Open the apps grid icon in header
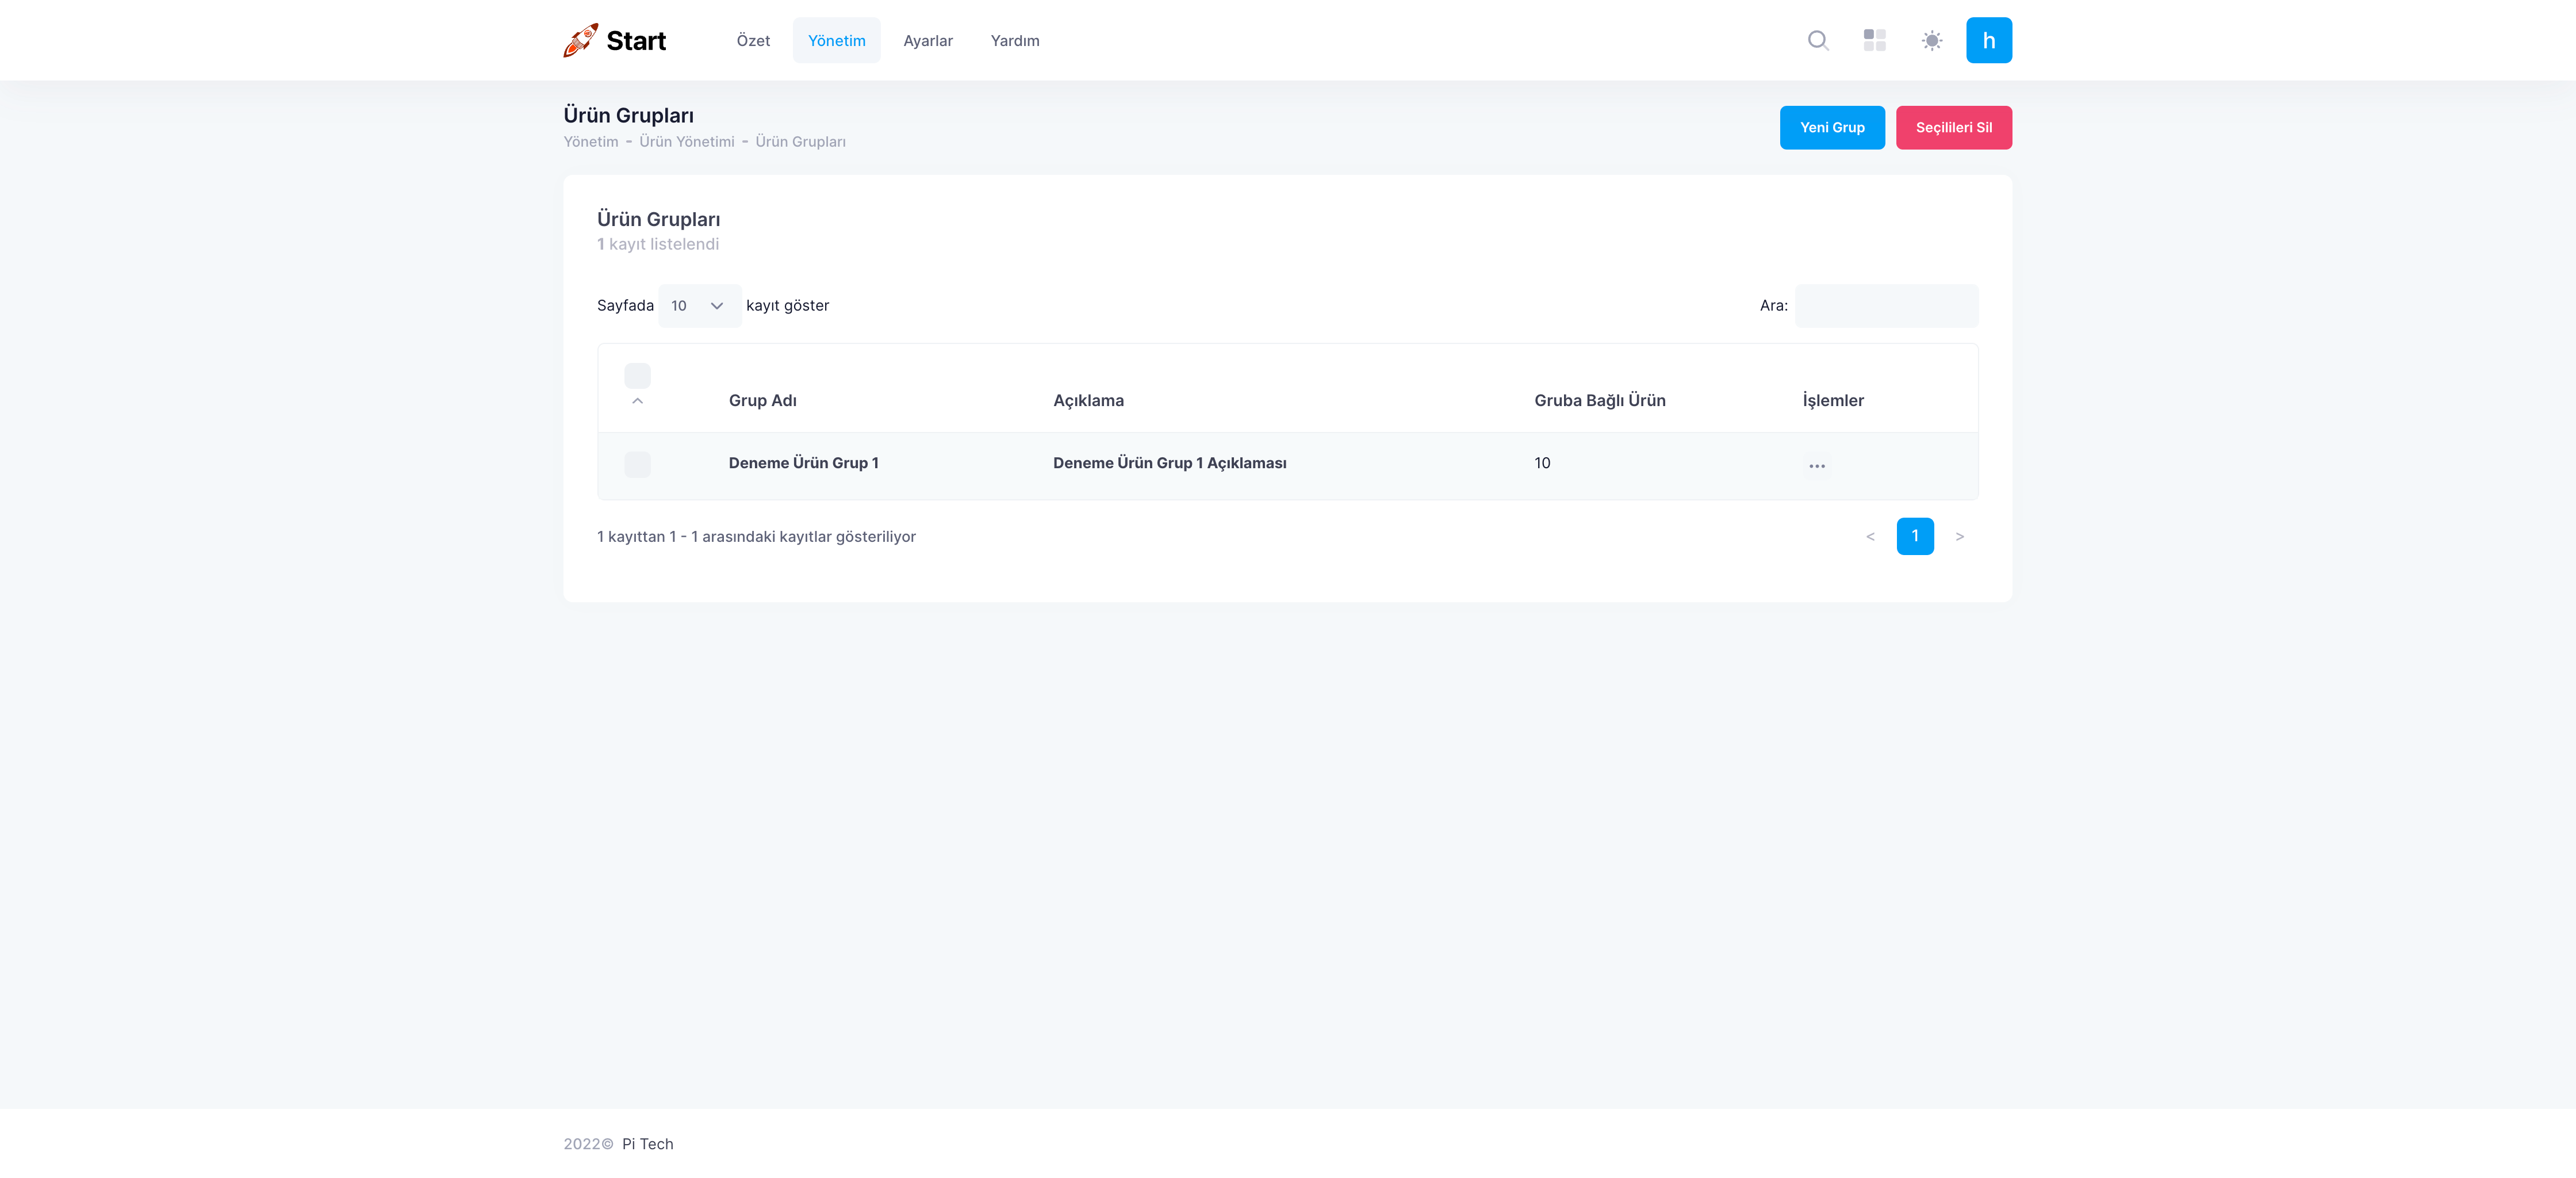The height and width of the screenshot is (1178, 2576). (1874, 40)
